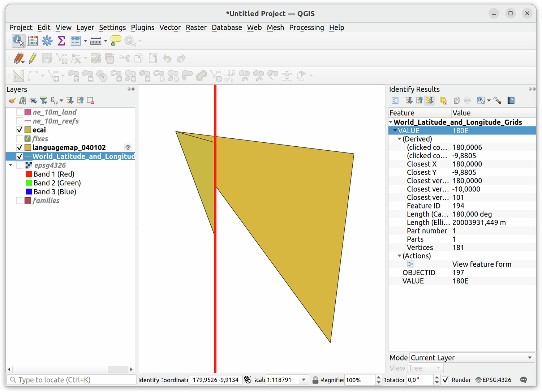This screenshot has height=392, width=542.
Task: Click the languagemap_040102 yellow color swatch
Action: 28,147
